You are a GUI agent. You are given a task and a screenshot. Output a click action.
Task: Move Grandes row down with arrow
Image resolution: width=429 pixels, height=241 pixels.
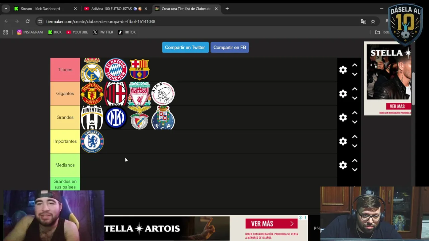(x=355, y=122)
